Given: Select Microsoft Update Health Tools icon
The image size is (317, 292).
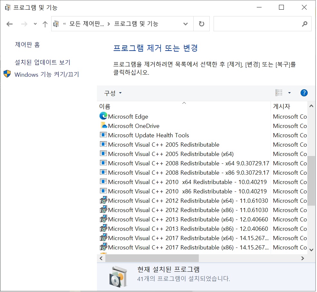Looking at the screenshot, I should 103,135.
